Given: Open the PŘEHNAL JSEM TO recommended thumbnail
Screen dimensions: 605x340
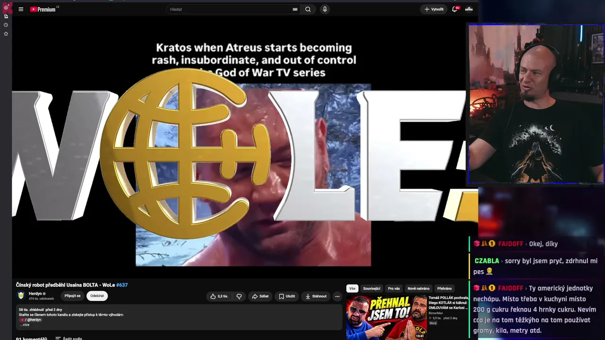Looking at the screenshot, I should coord(387,317).
